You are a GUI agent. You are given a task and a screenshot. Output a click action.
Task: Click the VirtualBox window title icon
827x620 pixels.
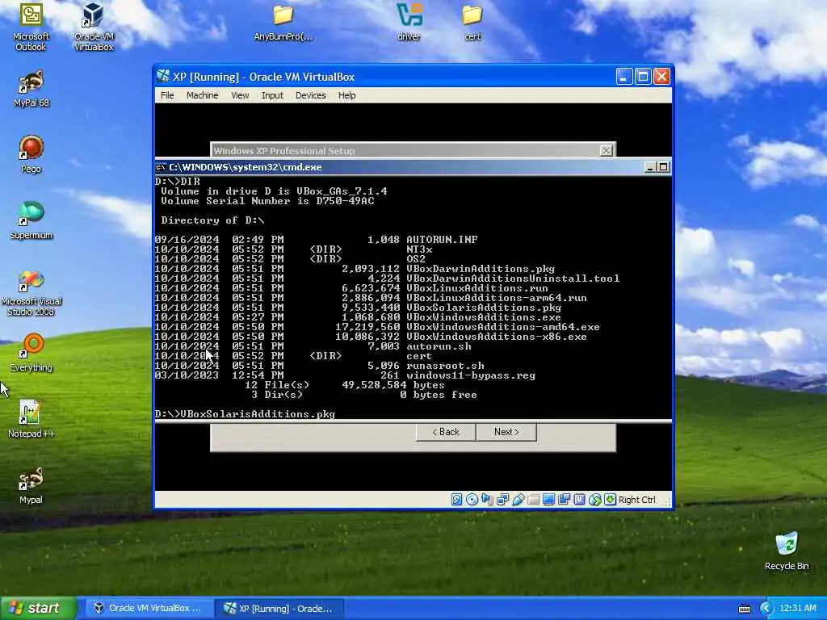point(163,77)
